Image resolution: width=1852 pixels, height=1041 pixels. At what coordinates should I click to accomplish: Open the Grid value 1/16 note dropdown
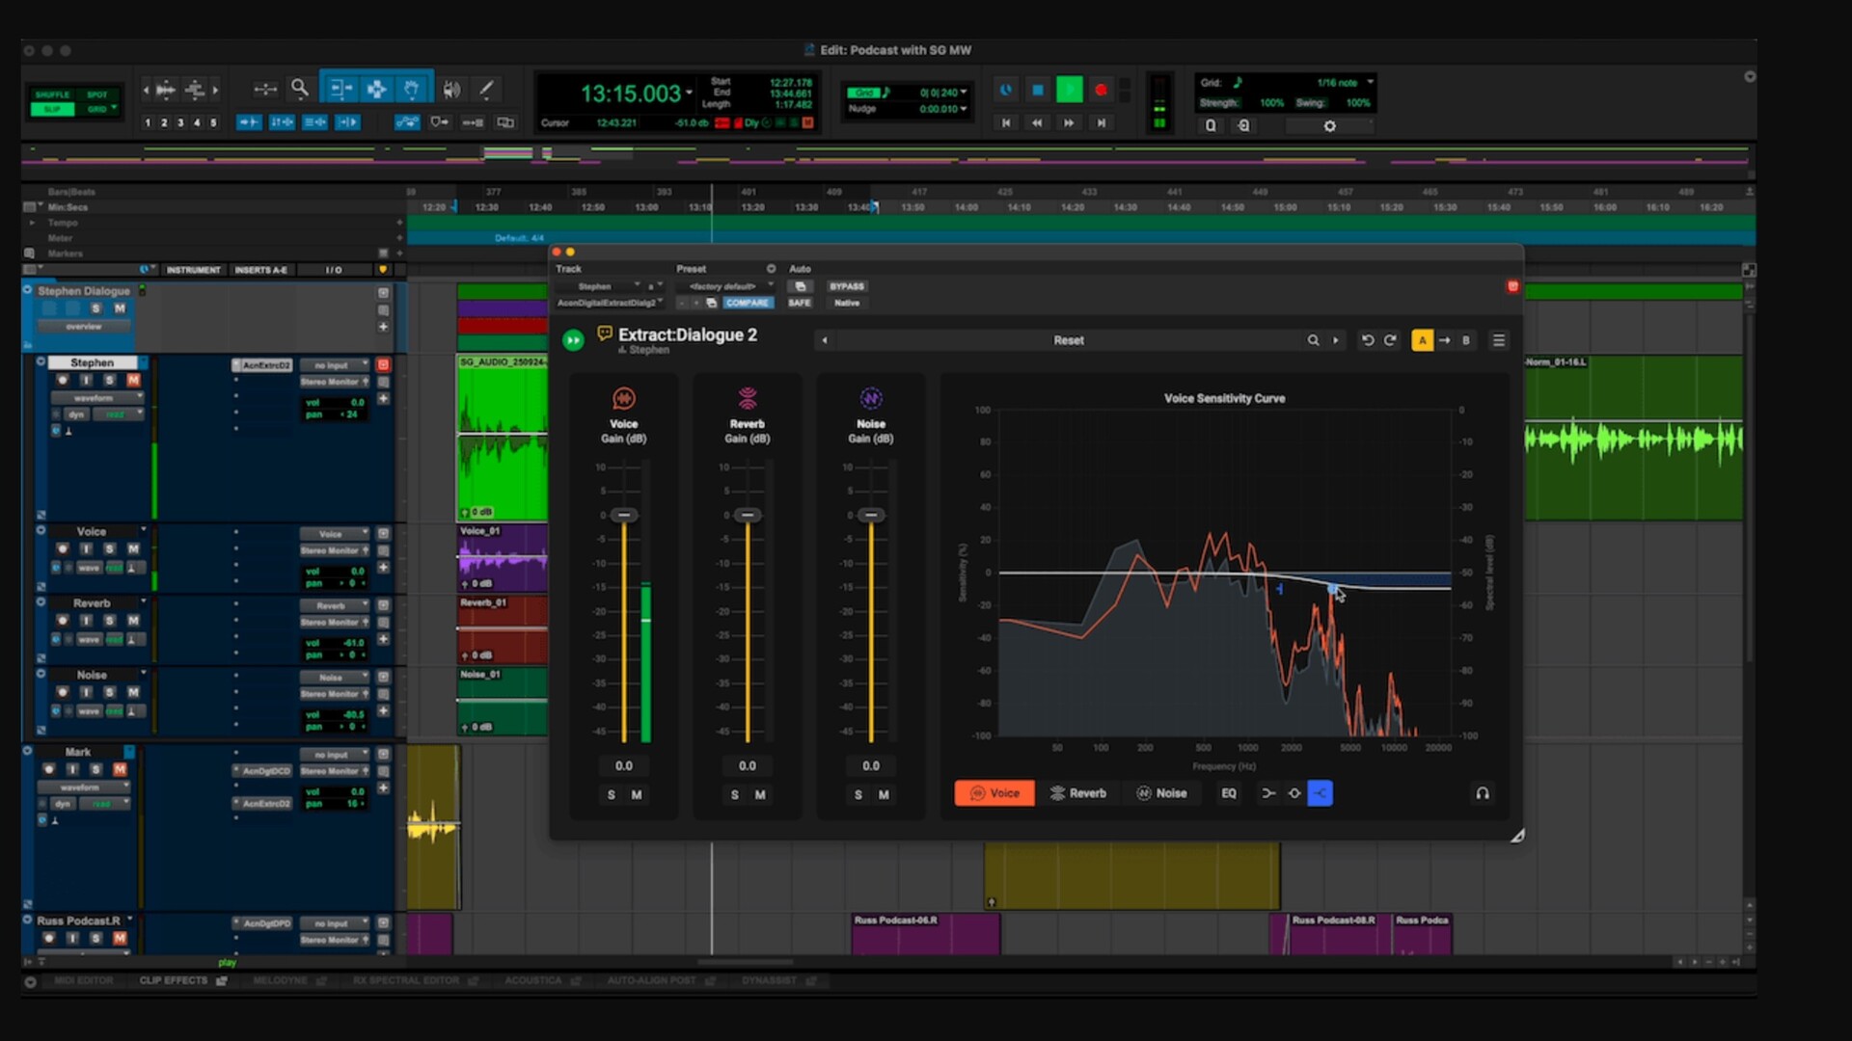(1345, 83)
